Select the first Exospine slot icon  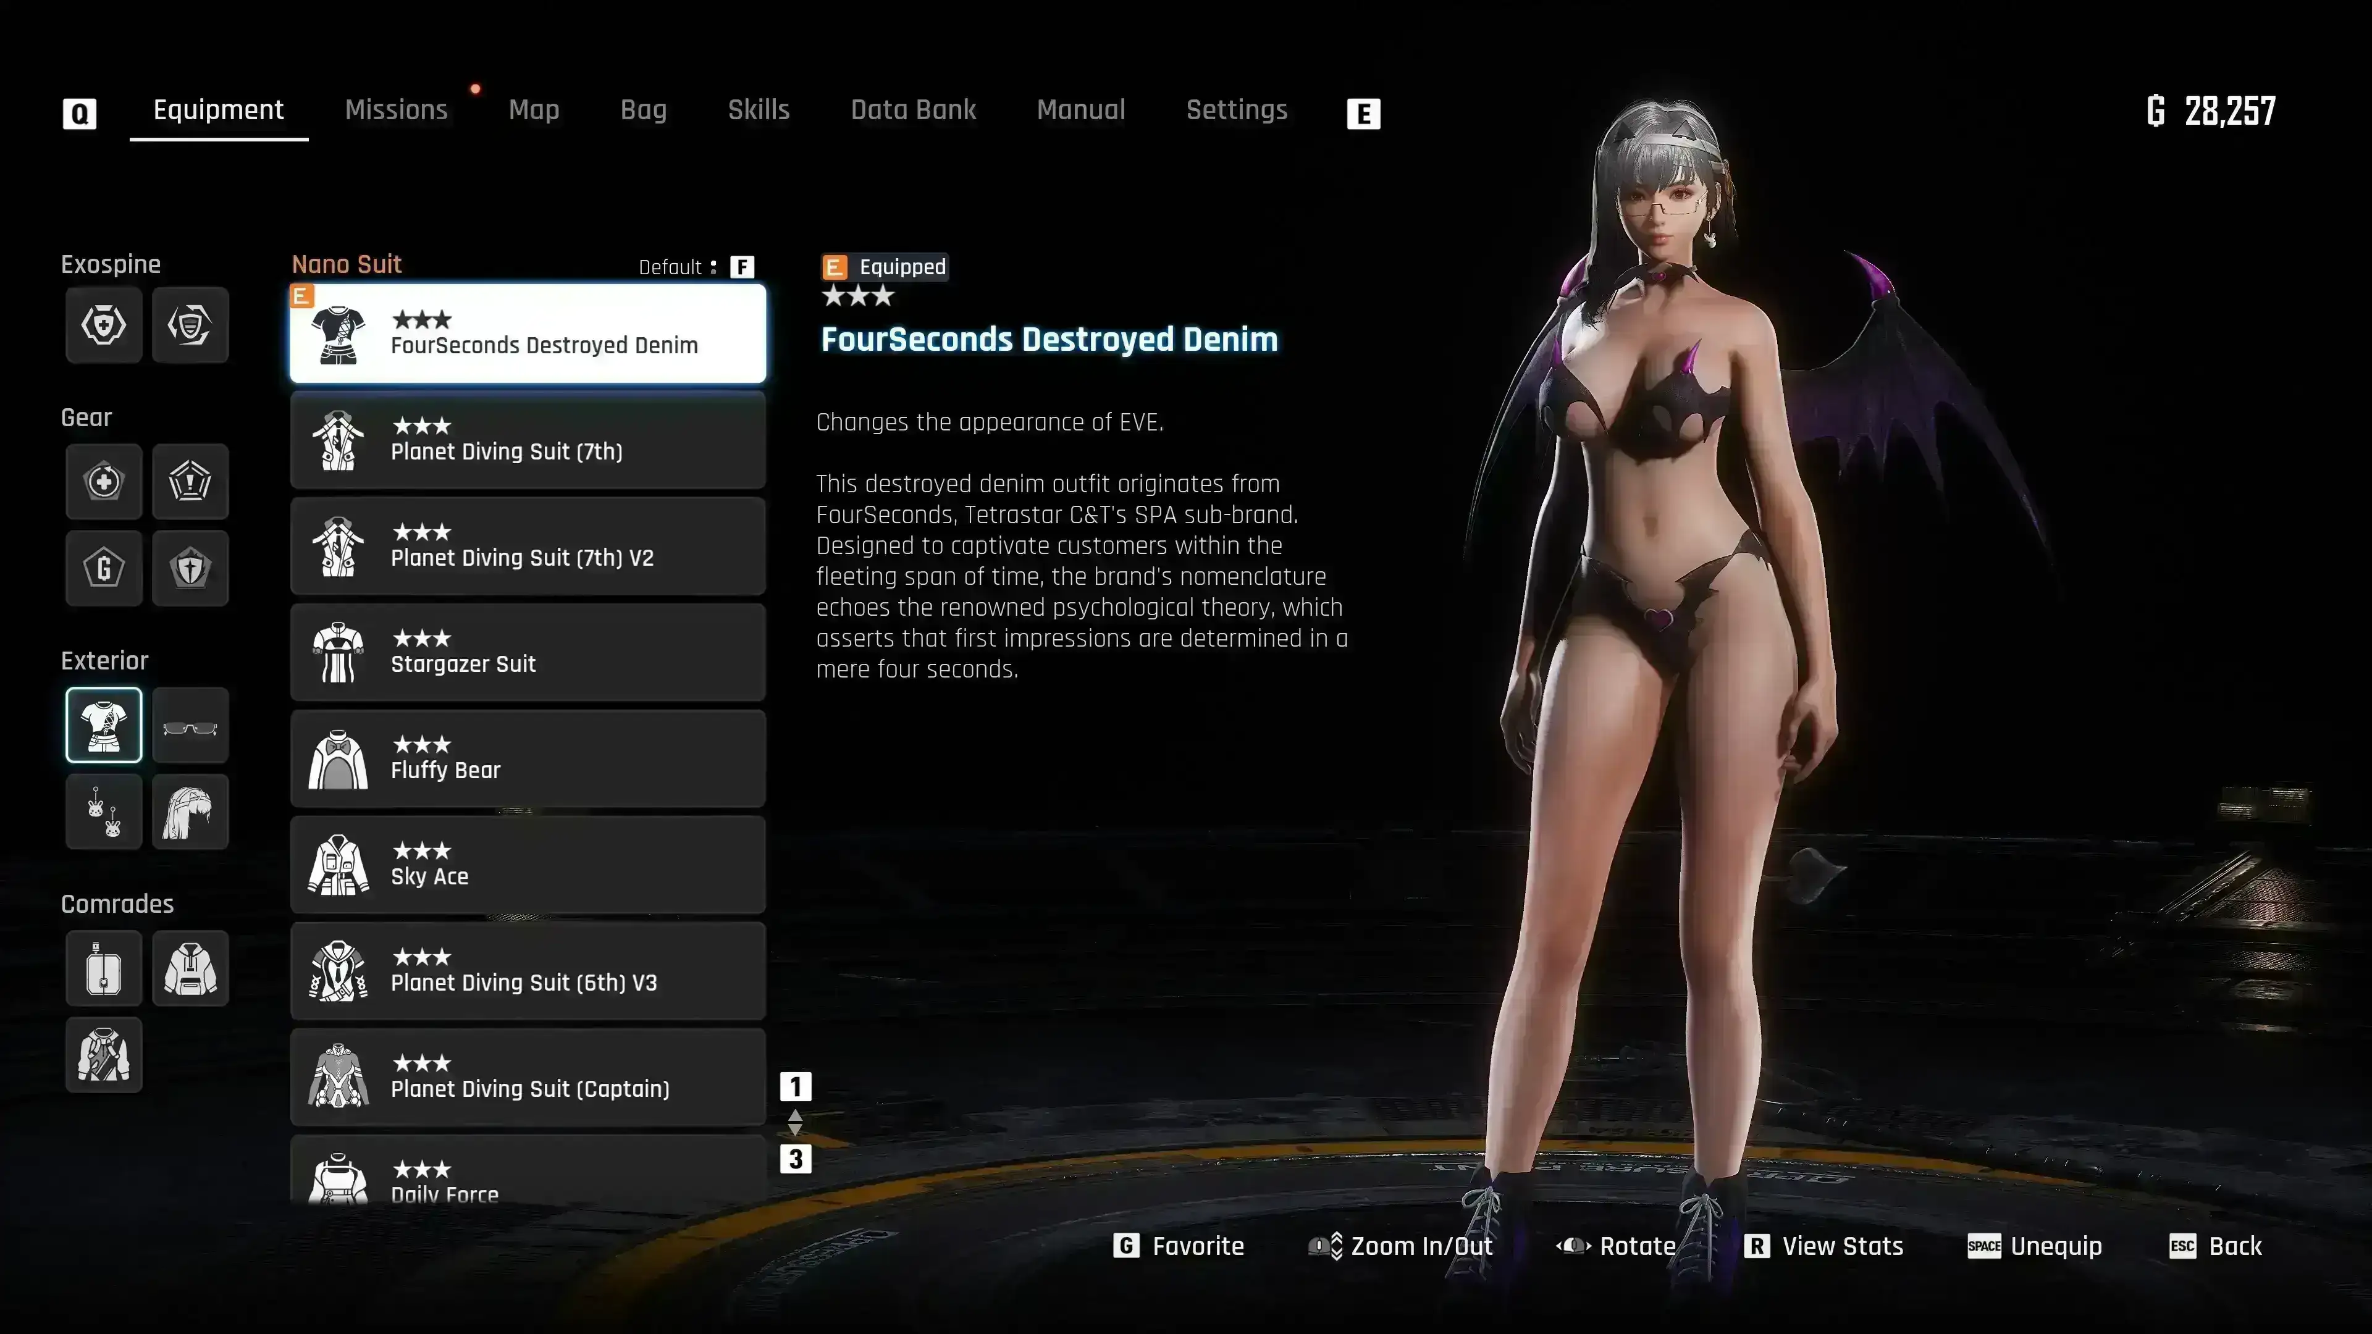click(103, 324)
